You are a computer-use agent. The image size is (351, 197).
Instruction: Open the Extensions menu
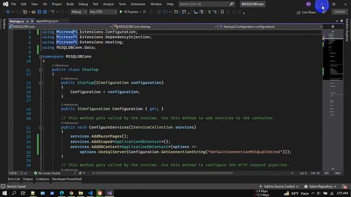click(x=138, y=4)
